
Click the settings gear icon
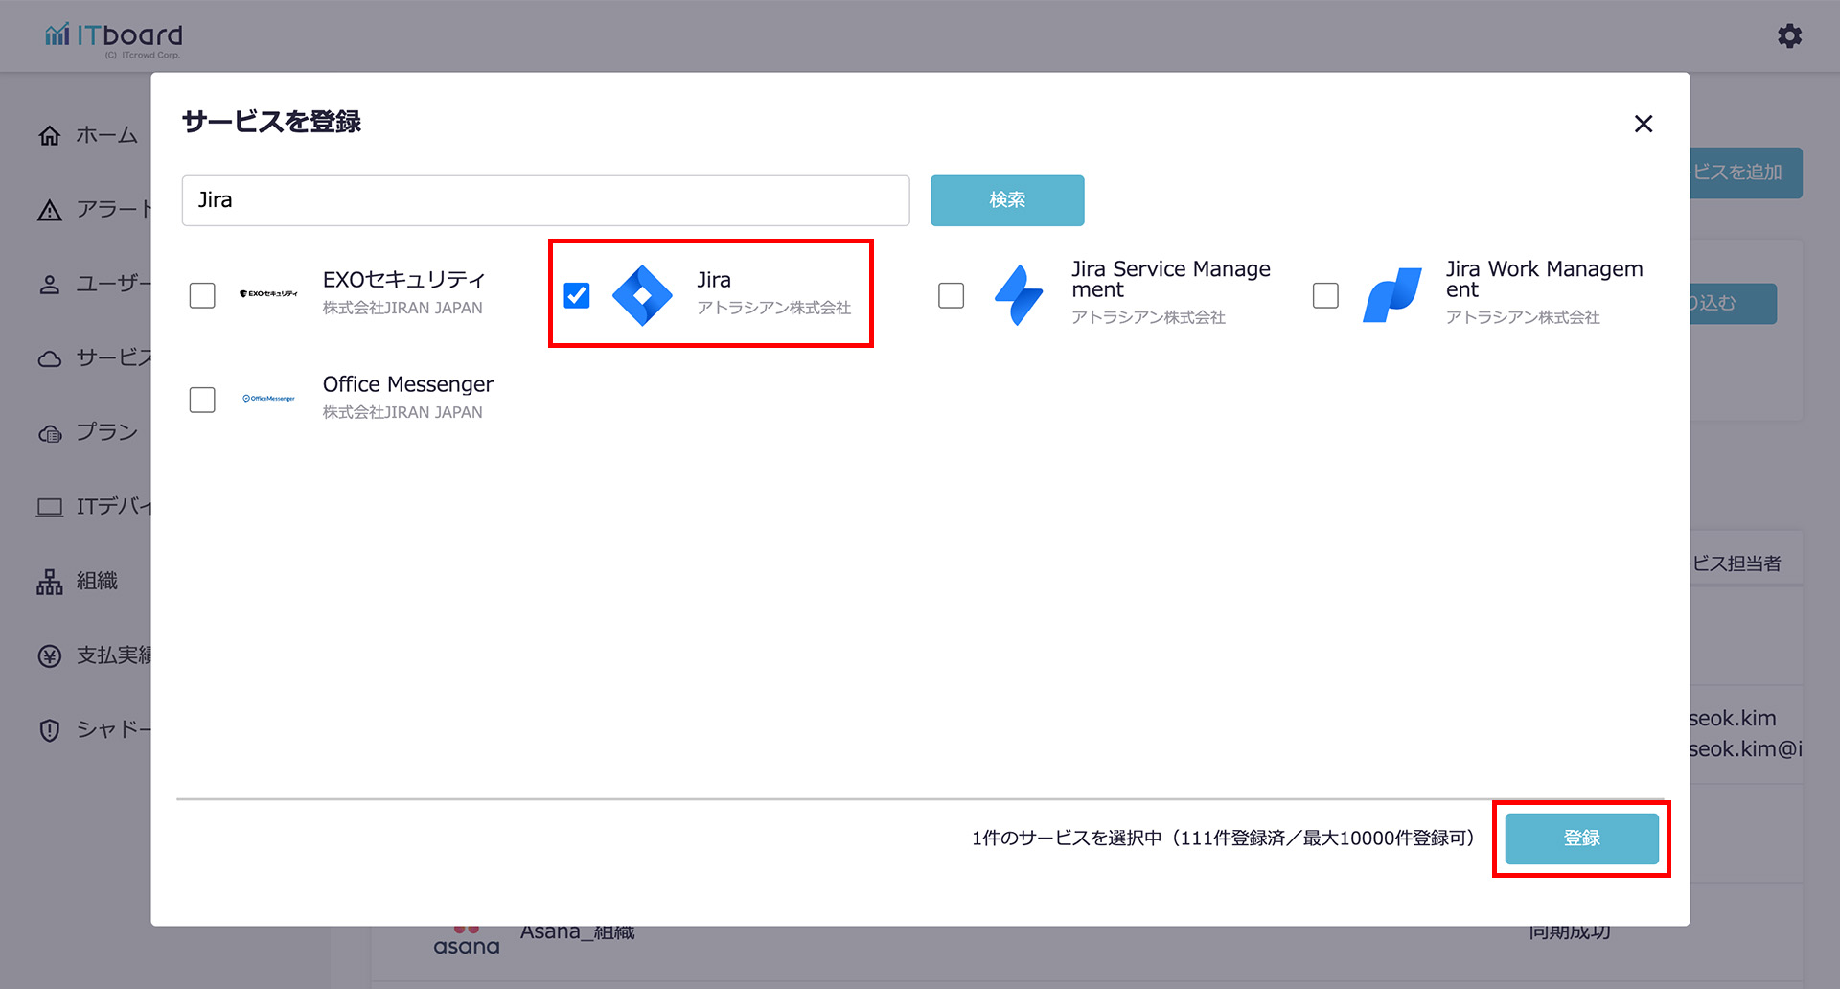(1789, 36)
